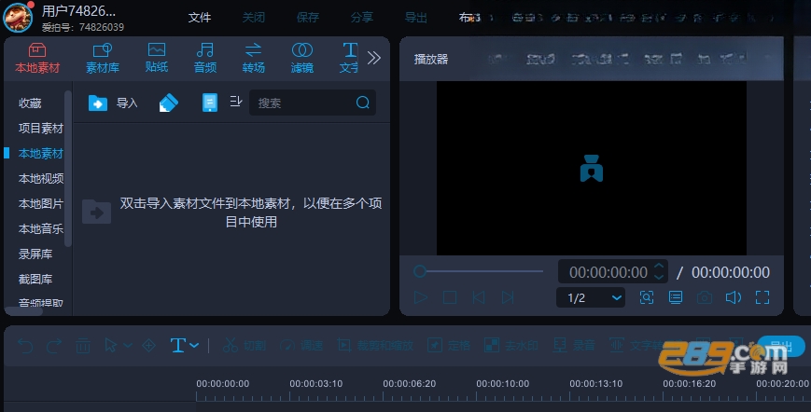Screen dimensions: 811x412
Task: Select 本地视频 in the sidebar
Action: coord(41,179)
